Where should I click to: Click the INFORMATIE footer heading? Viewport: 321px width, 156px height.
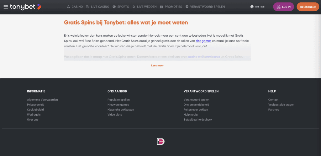36,91
